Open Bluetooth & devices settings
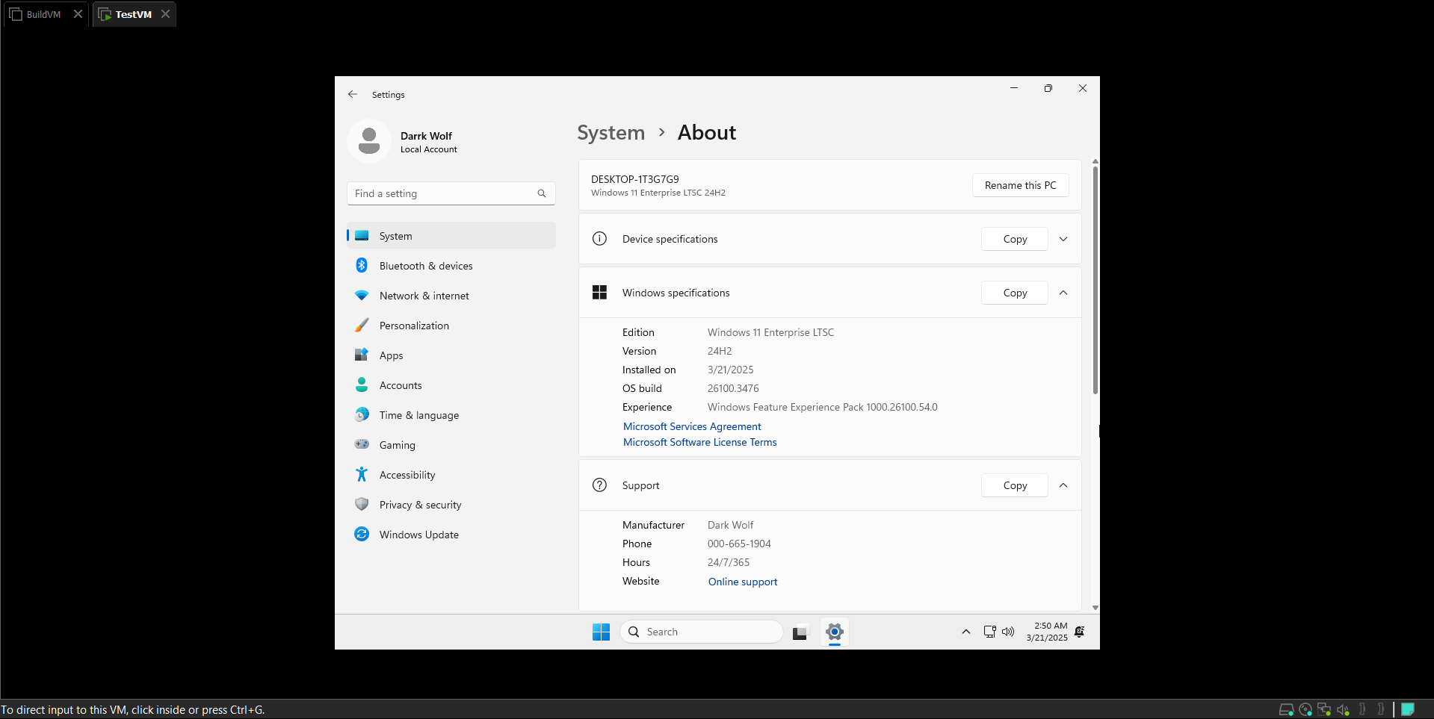1434x719 pixels. 451,266
